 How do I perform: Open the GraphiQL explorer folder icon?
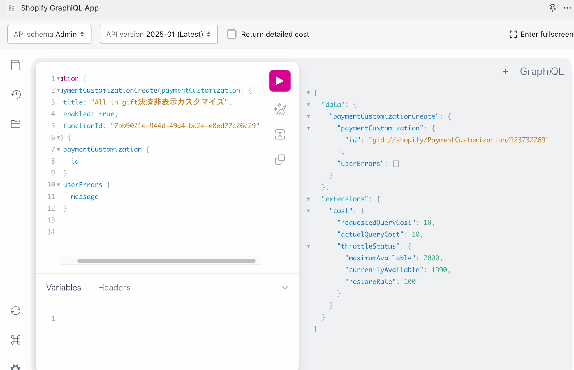coord(16,124)
